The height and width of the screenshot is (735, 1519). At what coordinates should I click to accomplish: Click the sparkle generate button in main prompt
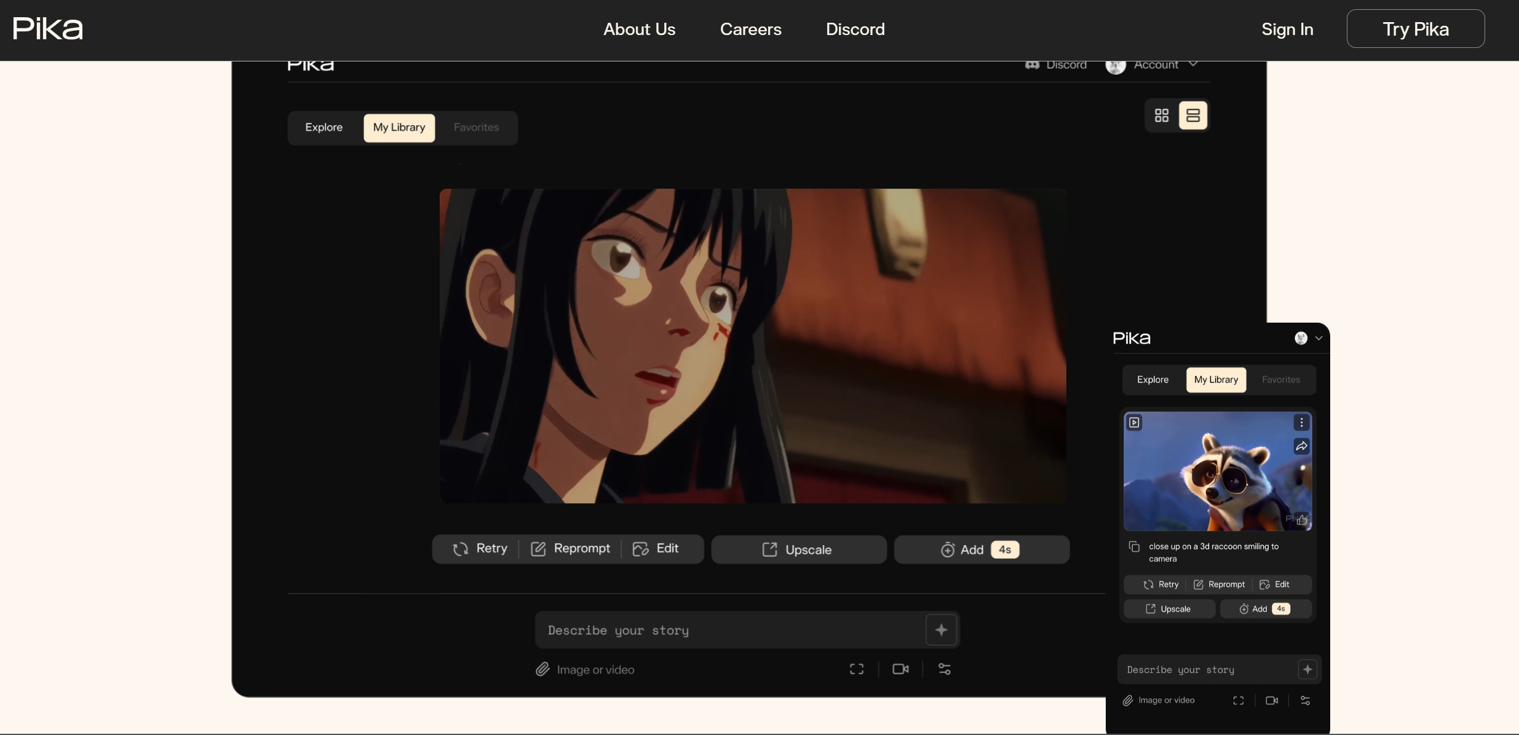[941, 629]
